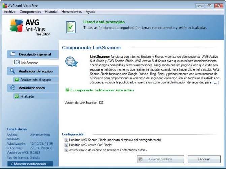226x169 pixels.
Task: Click the Configuración section heading
Action: click(x=73, y=134)
